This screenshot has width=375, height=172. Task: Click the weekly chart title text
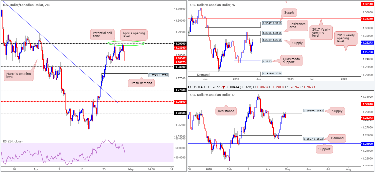[x=213, y=5]
